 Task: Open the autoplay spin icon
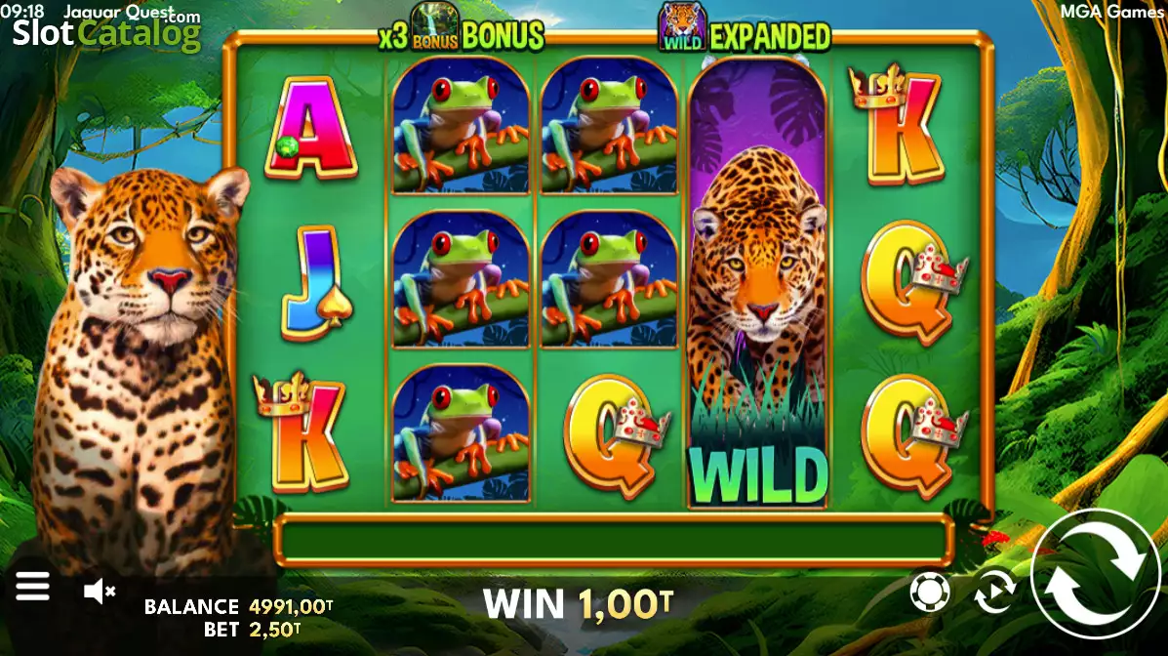pyautogui.click(x=995, y=592)
